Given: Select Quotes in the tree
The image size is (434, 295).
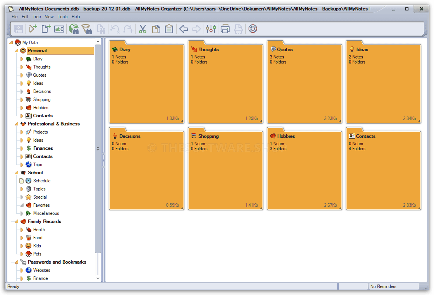Looking at the screenshot, I should [x=39, y=75].
